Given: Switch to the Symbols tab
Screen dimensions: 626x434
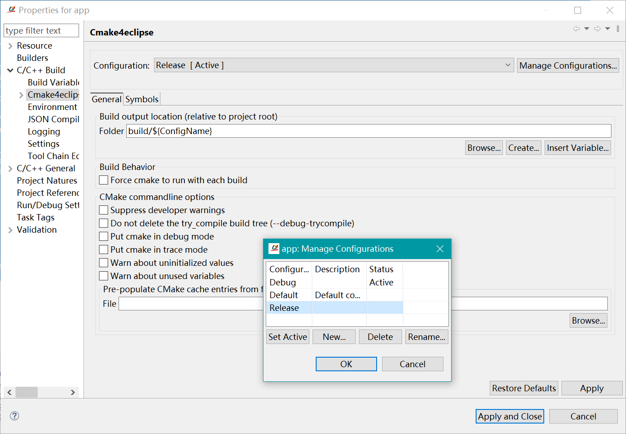Looking at the screenshot, I should pyautogui.click(x=142, y=99).
